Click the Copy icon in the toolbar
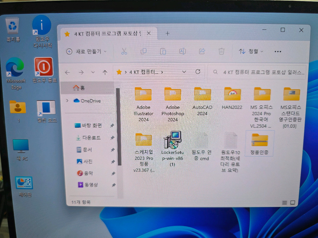Viewport: 318px width, 238px height. [144, 51]
